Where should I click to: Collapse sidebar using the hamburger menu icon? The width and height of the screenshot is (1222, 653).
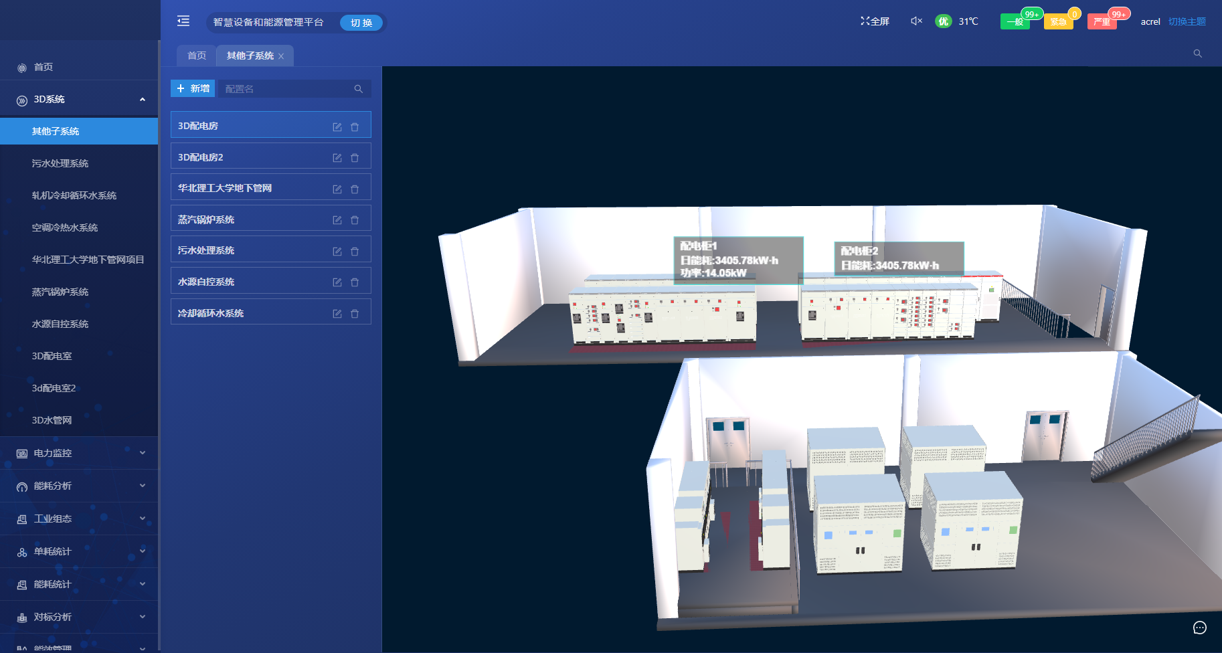coord(183,21)
